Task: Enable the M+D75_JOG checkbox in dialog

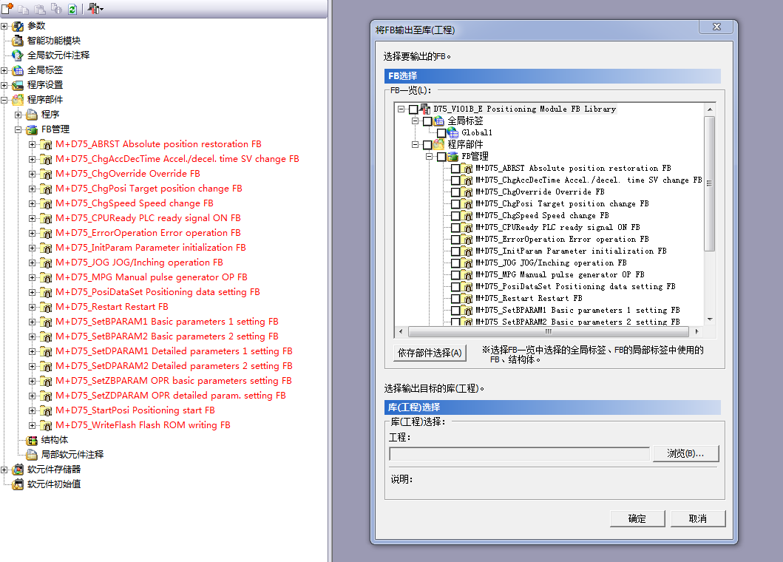Action: 456,263
